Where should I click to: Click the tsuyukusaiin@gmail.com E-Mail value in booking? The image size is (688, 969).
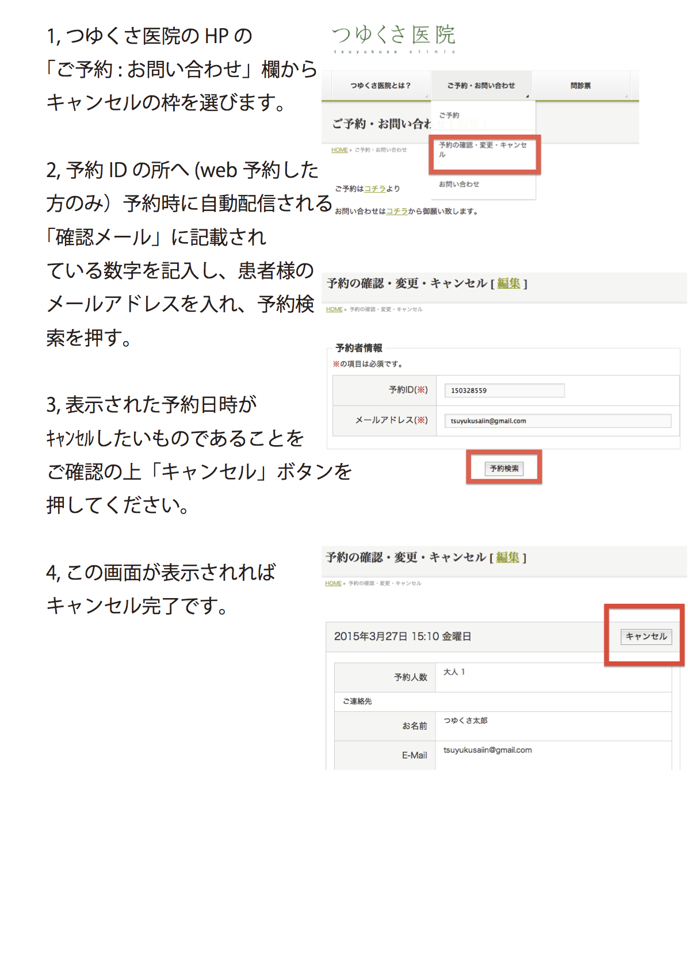coord(487,750)
